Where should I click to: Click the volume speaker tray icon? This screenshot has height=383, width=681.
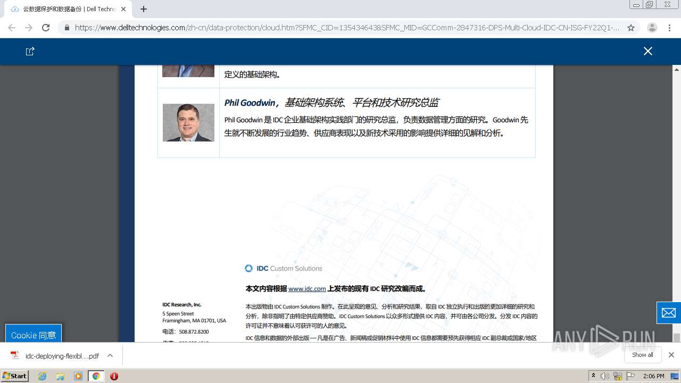click(605, 376)
